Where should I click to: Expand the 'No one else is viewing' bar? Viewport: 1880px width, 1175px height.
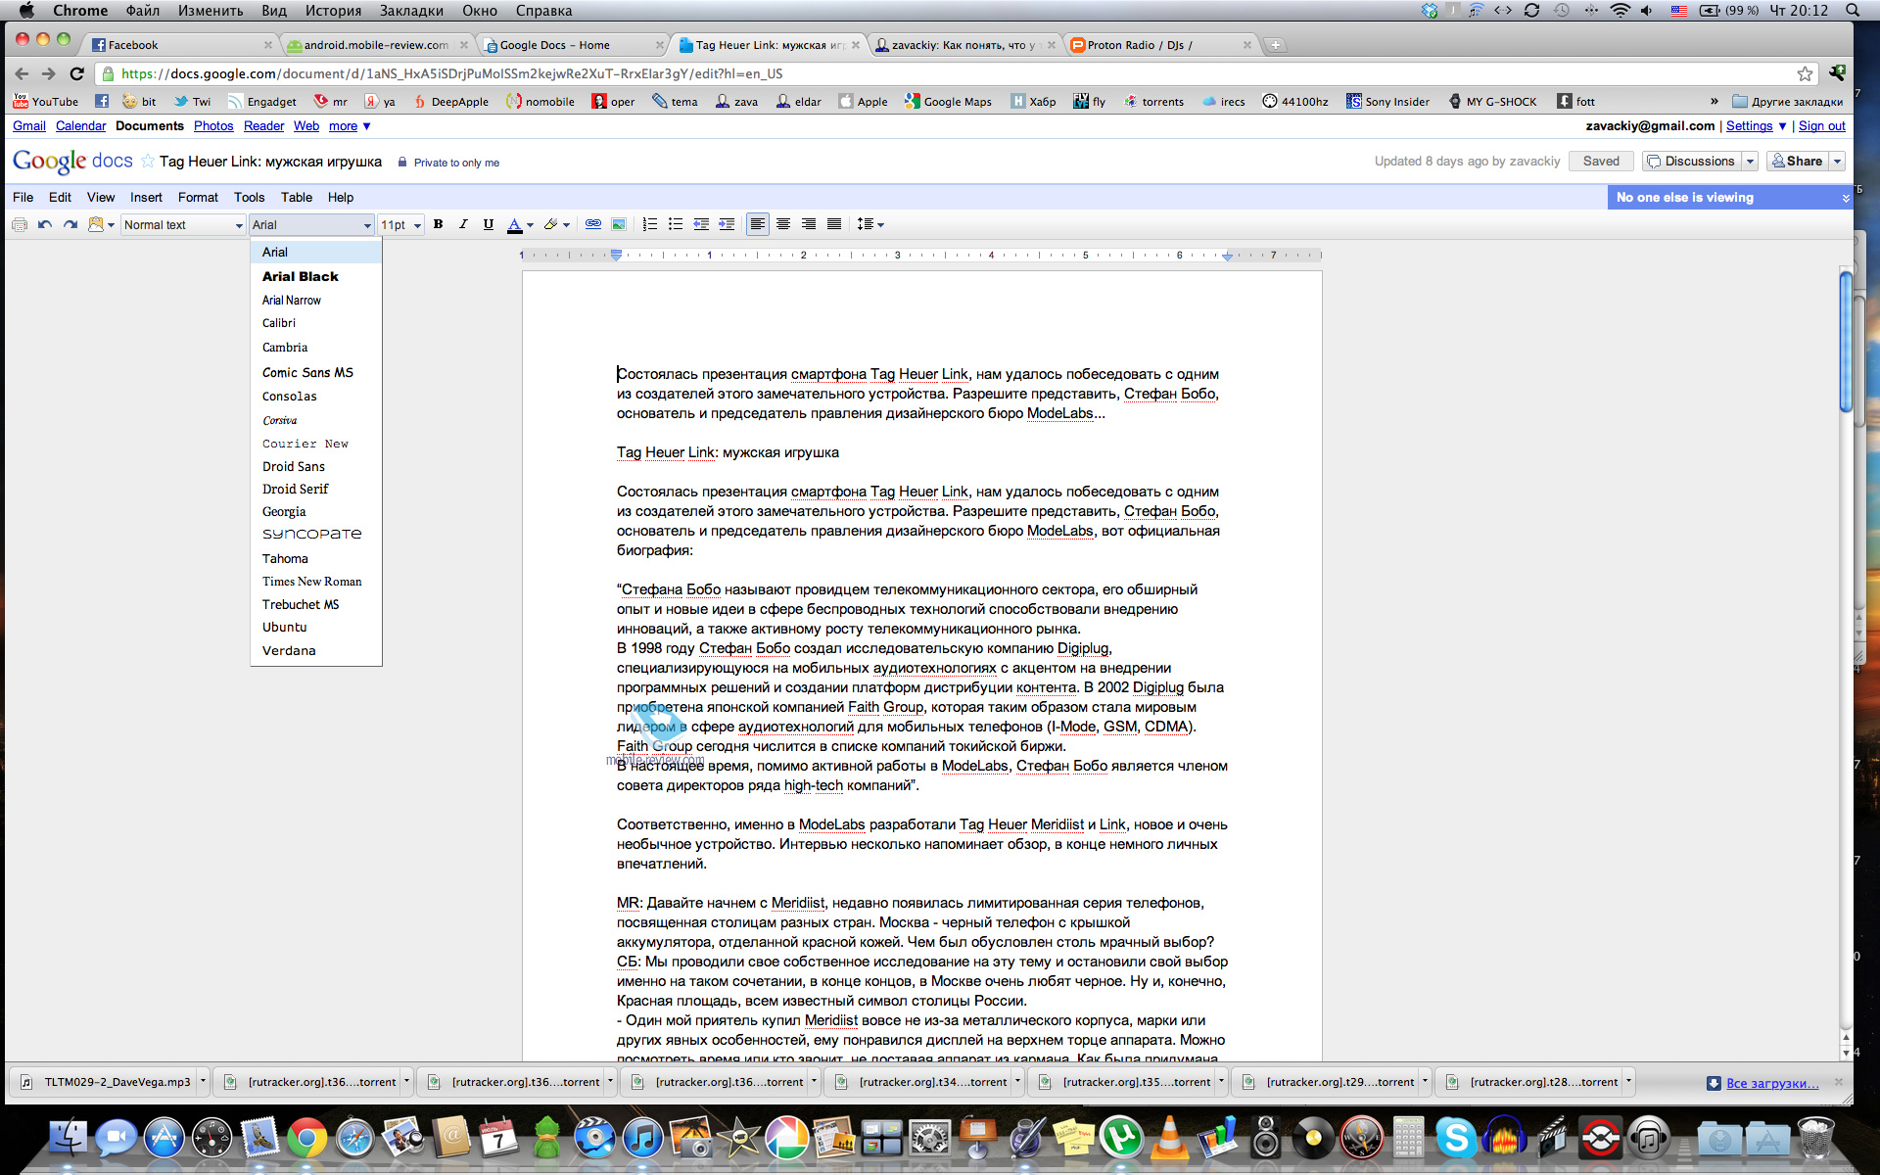click(x=1846, y=198)
